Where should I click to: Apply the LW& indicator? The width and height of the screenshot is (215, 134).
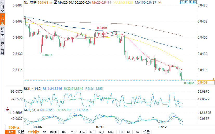110,132
